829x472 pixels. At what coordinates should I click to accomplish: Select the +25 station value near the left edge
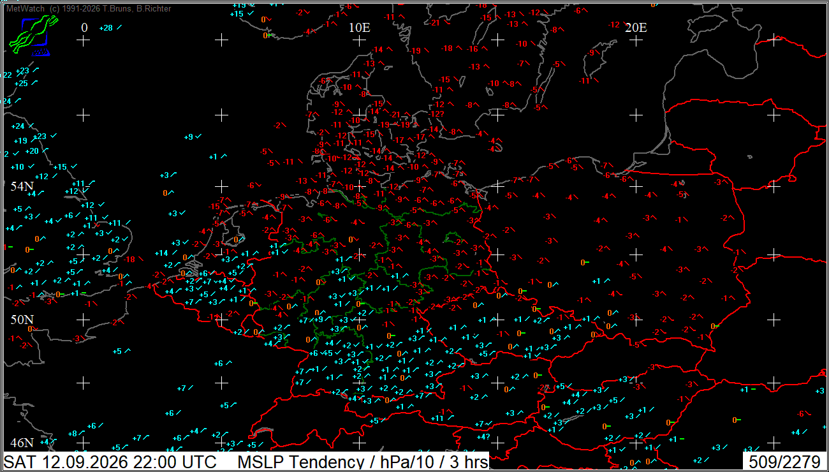click(x=21, y=84)
